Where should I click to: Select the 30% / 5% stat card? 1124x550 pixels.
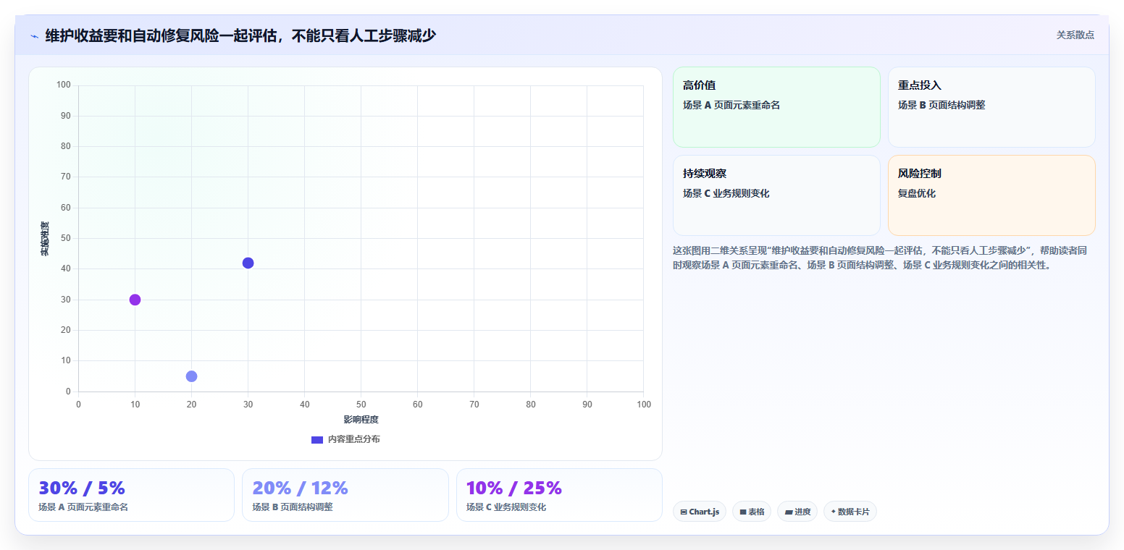point(131,495)
